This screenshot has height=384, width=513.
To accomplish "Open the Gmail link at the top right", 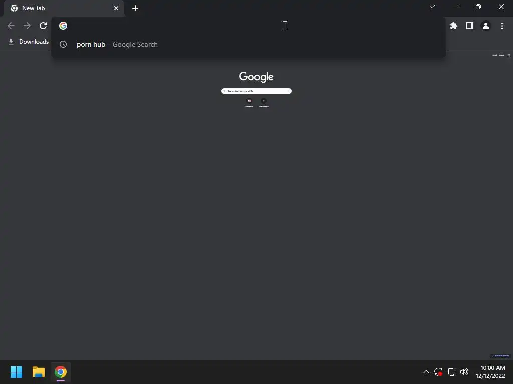I will tap(495, 55).
